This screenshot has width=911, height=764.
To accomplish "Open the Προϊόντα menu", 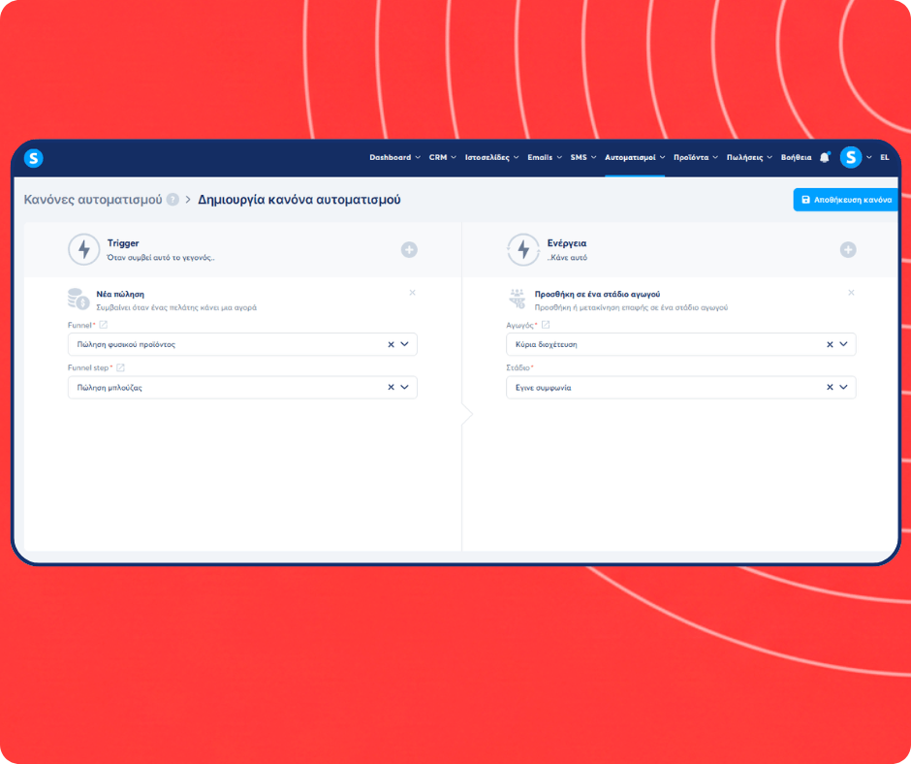I will tap(696, 158).
